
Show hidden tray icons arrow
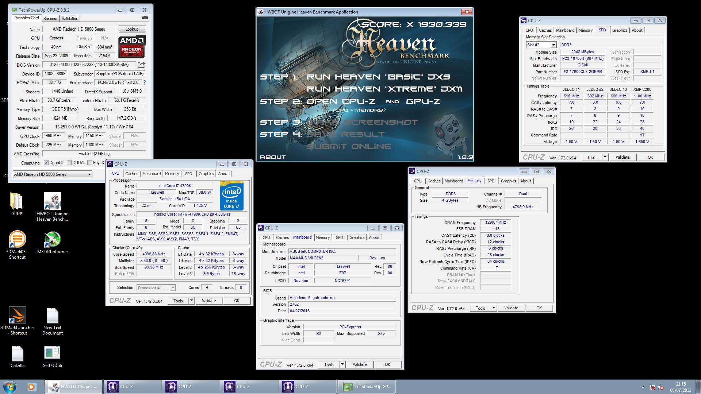[643, 387]
